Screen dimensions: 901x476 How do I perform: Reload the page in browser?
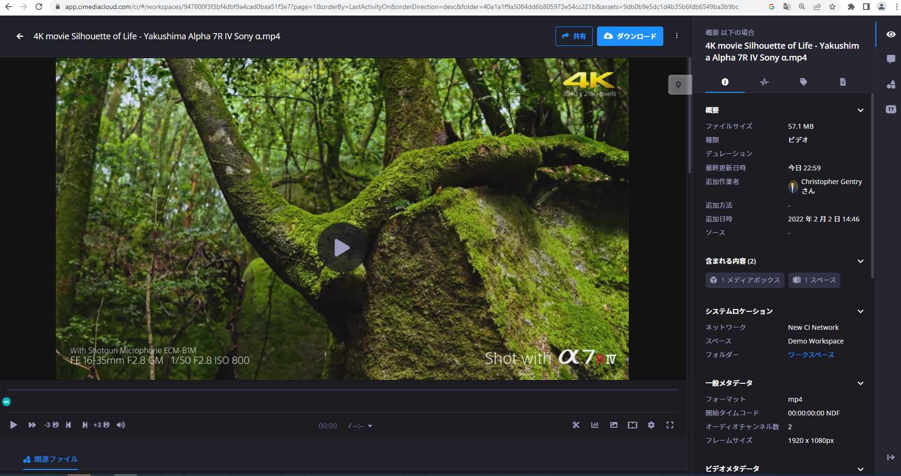(39, 7)
